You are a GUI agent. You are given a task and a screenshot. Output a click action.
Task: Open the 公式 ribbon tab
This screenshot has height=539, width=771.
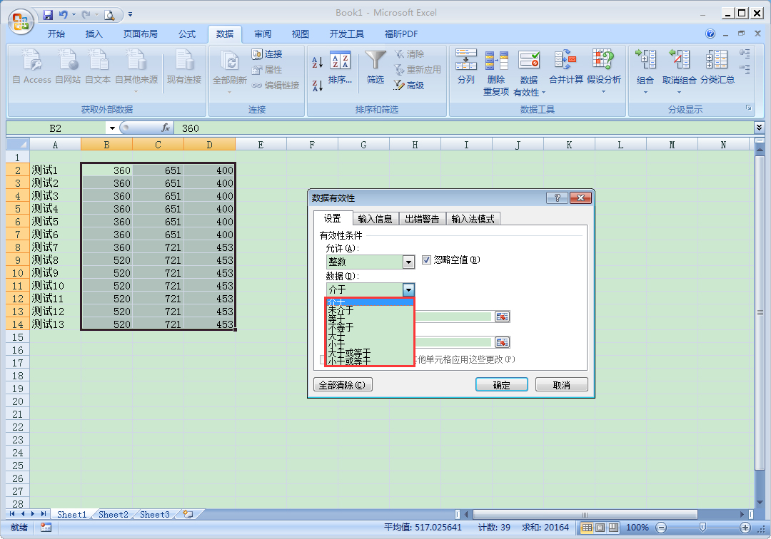[187, 34]
